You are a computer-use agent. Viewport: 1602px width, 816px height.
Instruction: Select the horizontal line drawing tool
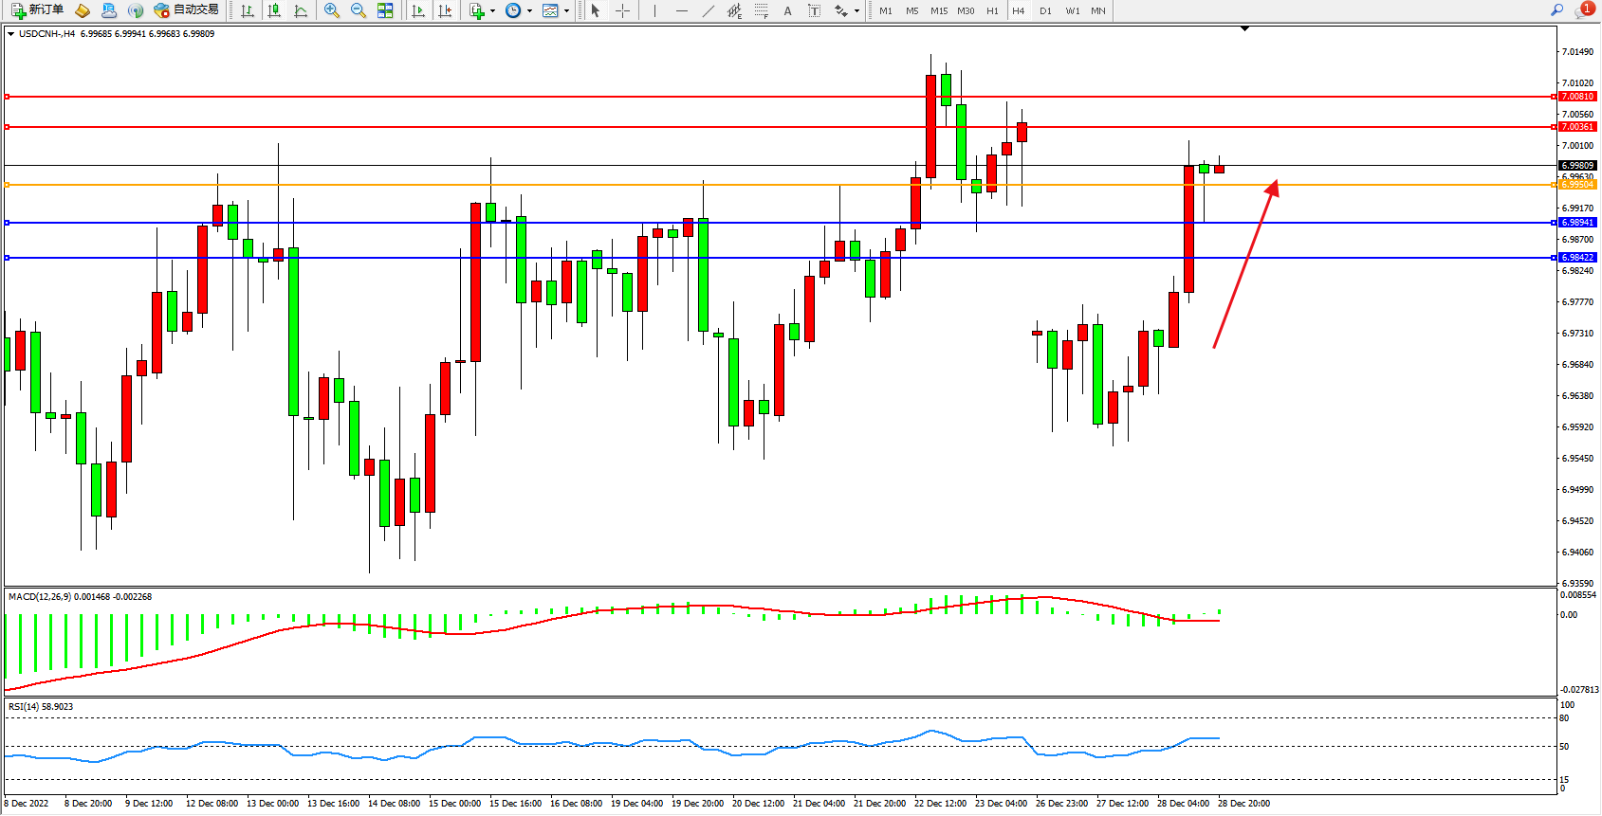[682, 10]
